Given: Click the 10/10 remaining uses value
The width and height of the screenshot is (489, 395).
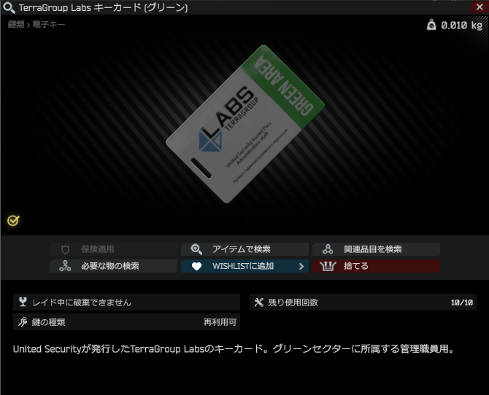Looking at the screenshot, I should [x=461, y=302].
